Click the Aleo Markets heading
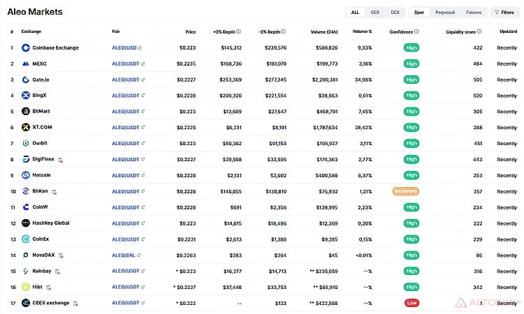The image size is (524, 314). pyautogui.click(x=35, y=12)
